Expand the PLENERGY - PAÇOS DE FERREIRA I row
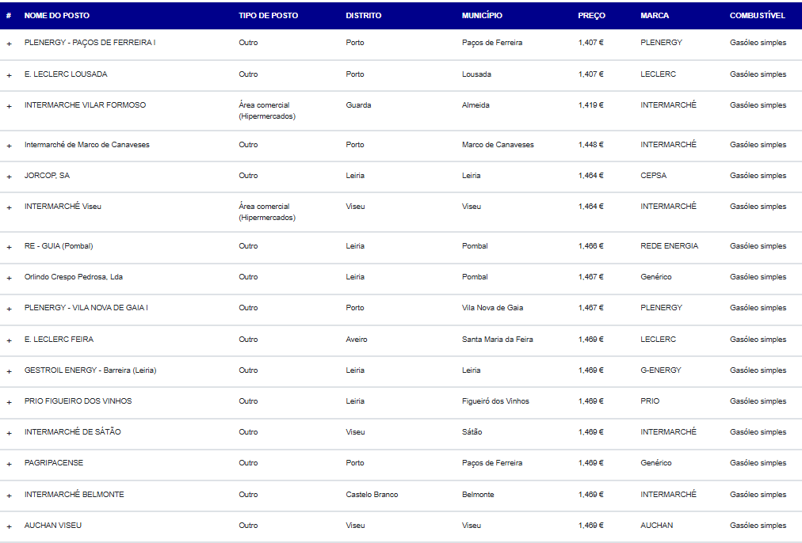802x543 pixels. tap(9, 44)
